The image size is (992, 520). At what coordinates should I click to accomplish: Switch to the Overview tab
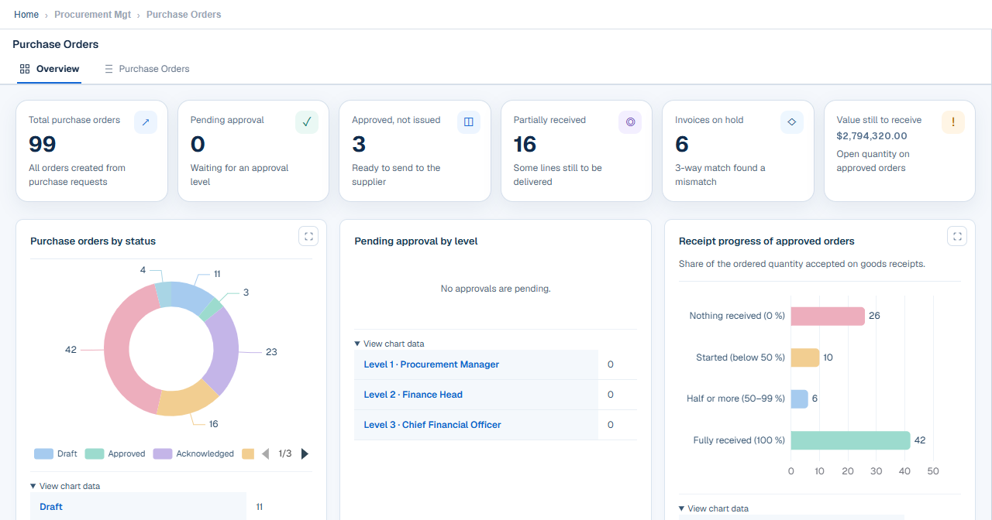[49, 69]
